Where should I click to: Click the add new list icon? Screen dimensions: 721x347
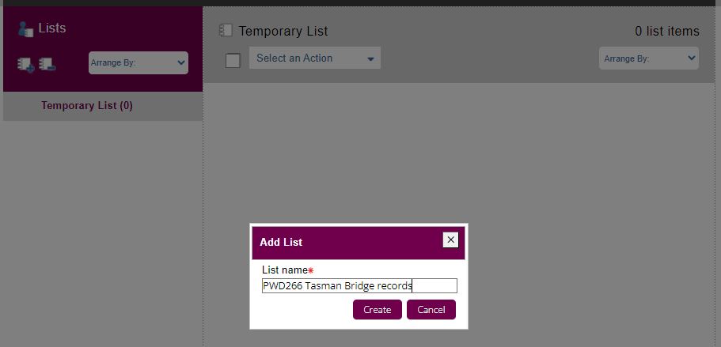pyautogui.click(x=25, y=64)
